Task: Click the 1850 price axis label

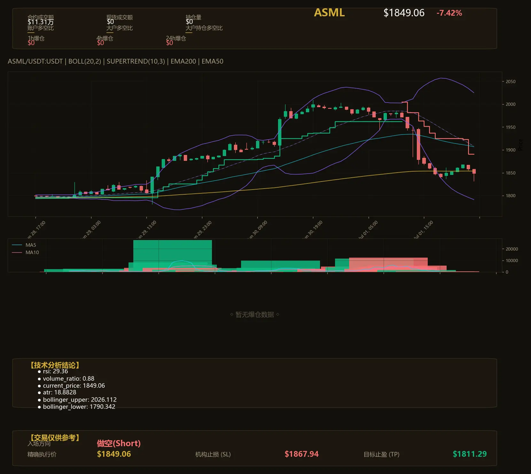Action: [x=511, y=173]
